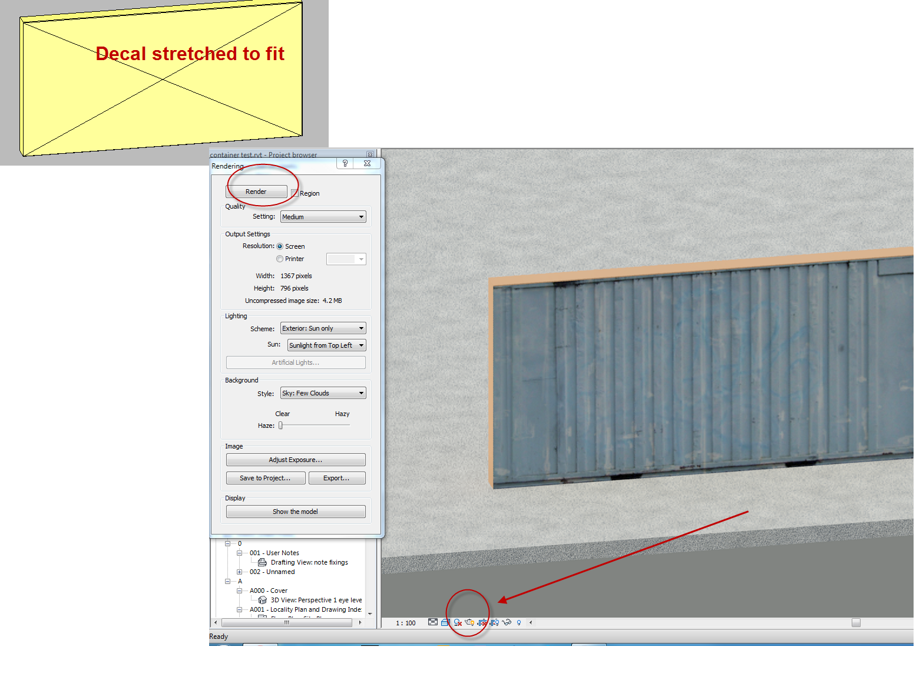Click the Project browser scroll down arrow

(370, 614)
